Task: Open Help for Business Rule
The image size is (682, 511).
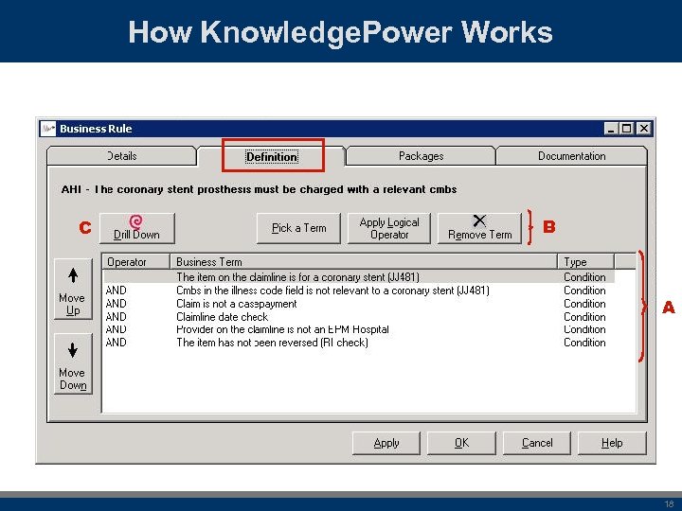Action: click(x=612, y=443)
